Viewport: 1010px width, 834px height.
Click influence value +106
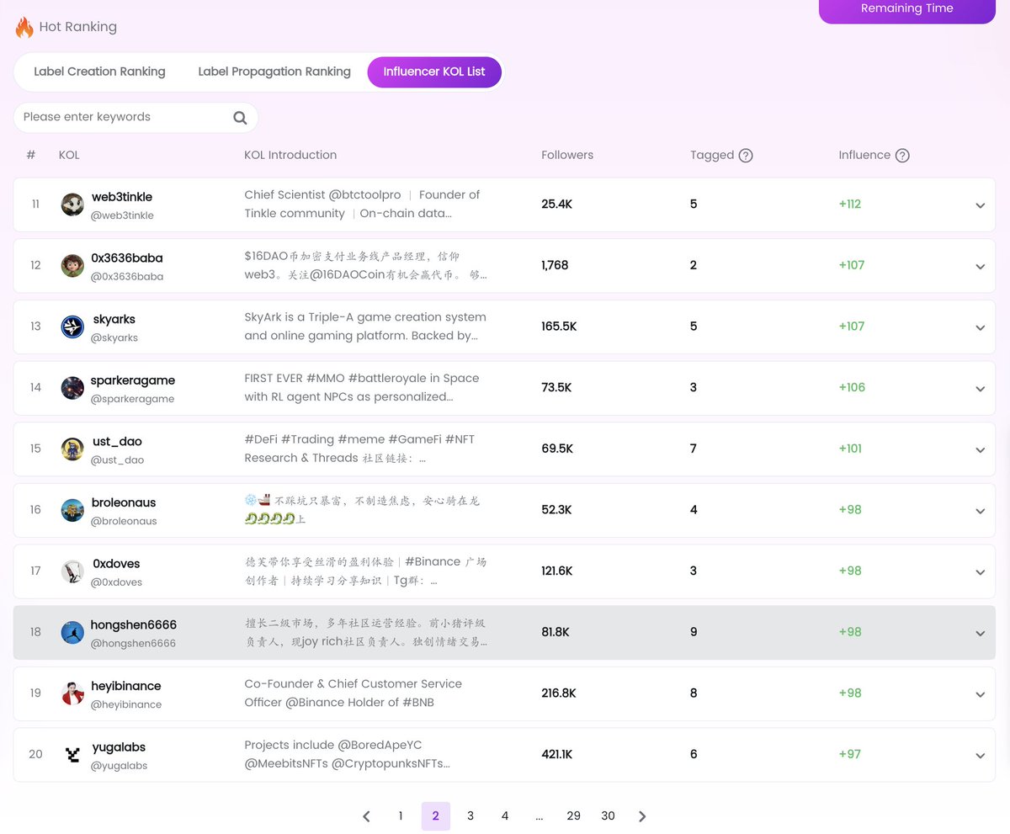852,388
